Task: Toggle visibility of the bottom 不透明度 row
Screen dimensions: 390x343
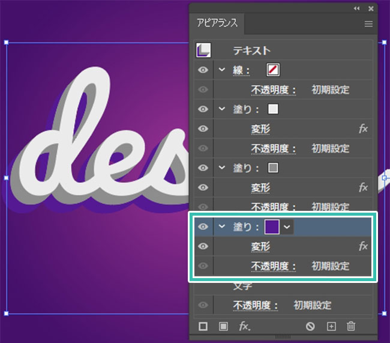Action: coord(203,305)
